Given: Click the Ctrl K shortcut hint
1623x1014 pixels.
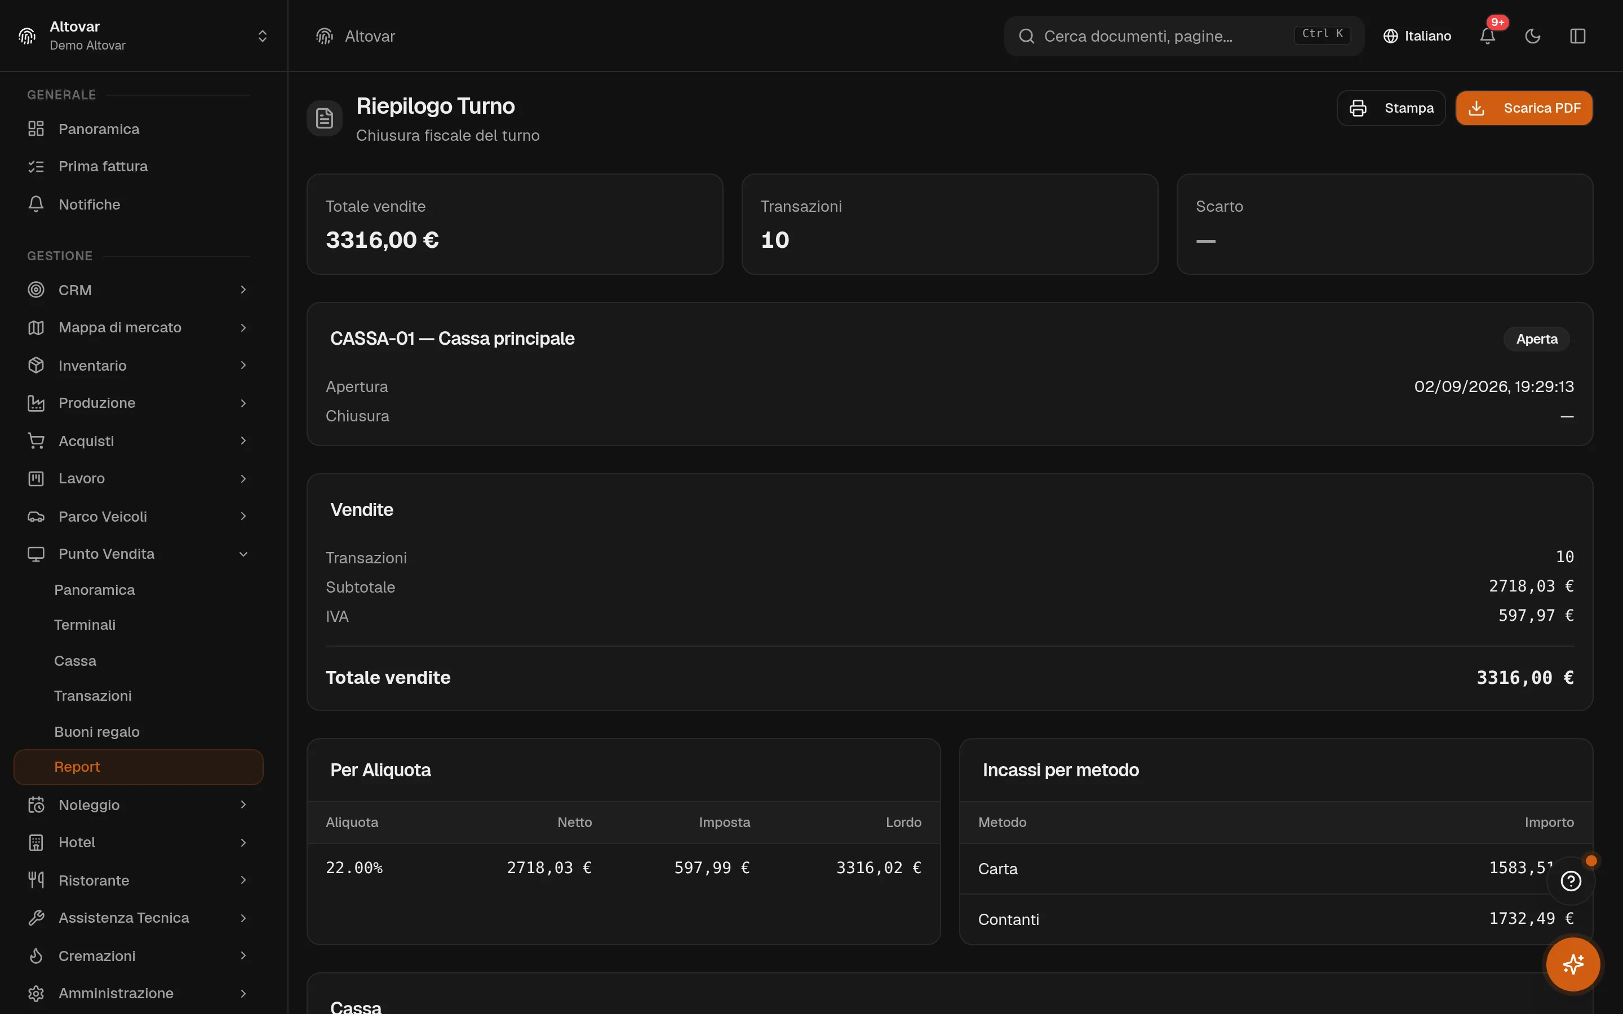Looking at the screenshot, I should [1322, 34].
